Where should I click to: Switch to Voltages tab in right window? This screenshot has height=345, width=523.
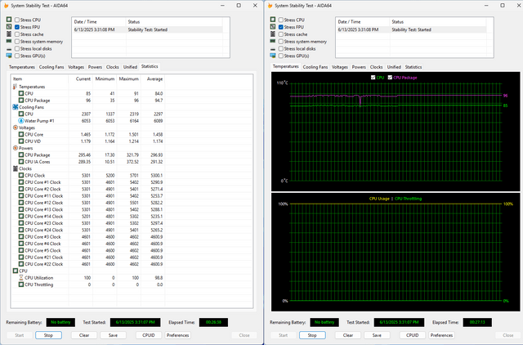tap(340, 67)
